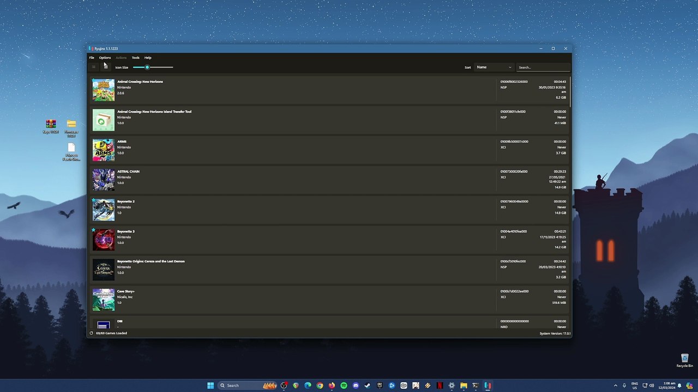Open the Tools menu
The image size is (698, 392).
135,58
